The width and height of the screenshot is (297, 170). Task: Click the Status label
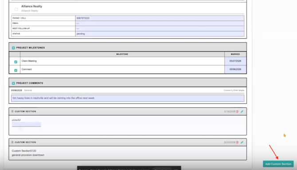pyautogui.click(x=16, y=34)
